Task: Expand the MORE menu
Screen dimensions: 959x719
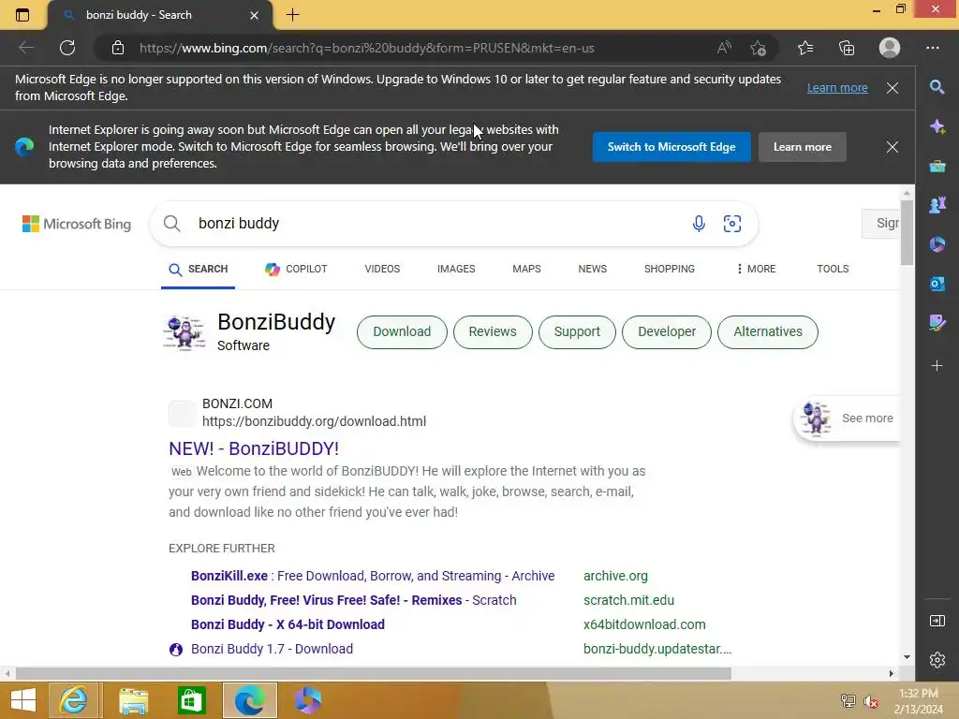Action: tap(756, 269)
